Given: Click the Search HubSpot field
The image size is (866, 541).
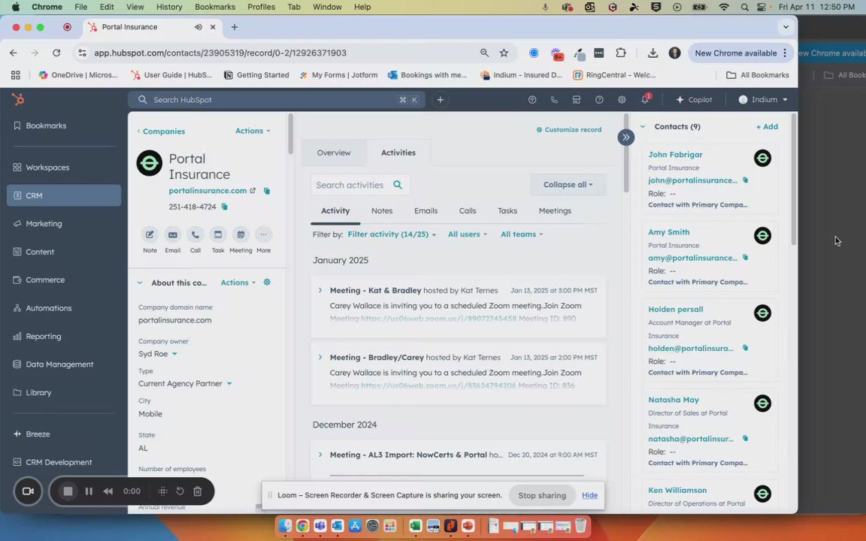Looking at the screenshot, I should pyautogui.click(x=276, y=100).
